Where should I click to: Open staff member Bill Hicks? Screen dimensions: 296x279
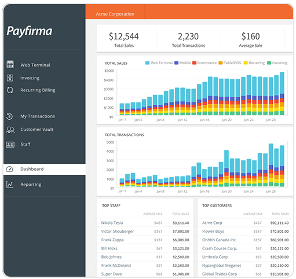point(109,248)
